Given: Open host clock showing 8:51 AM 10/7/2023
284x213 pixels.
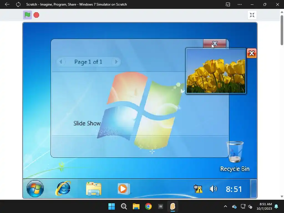Looking at the screenshot, I should click(264, 206).
